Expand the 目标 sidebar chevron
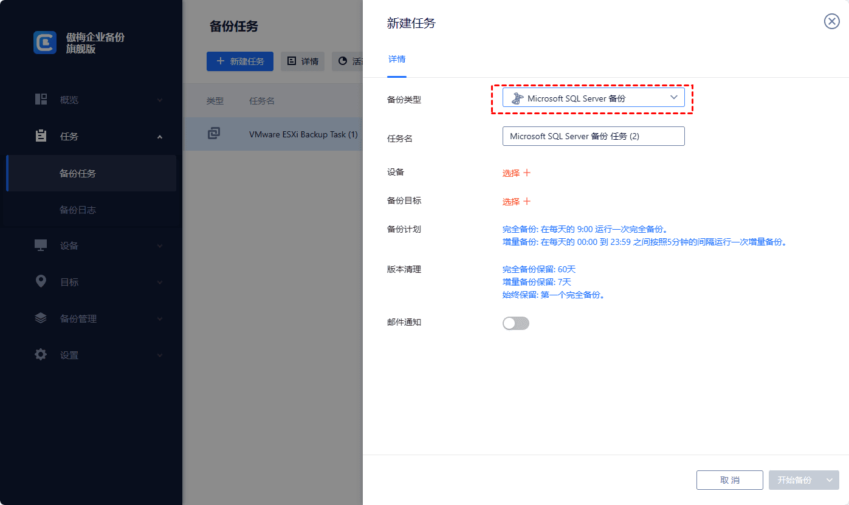This screenshot has height=505, width=849. [x=160, y=283]
